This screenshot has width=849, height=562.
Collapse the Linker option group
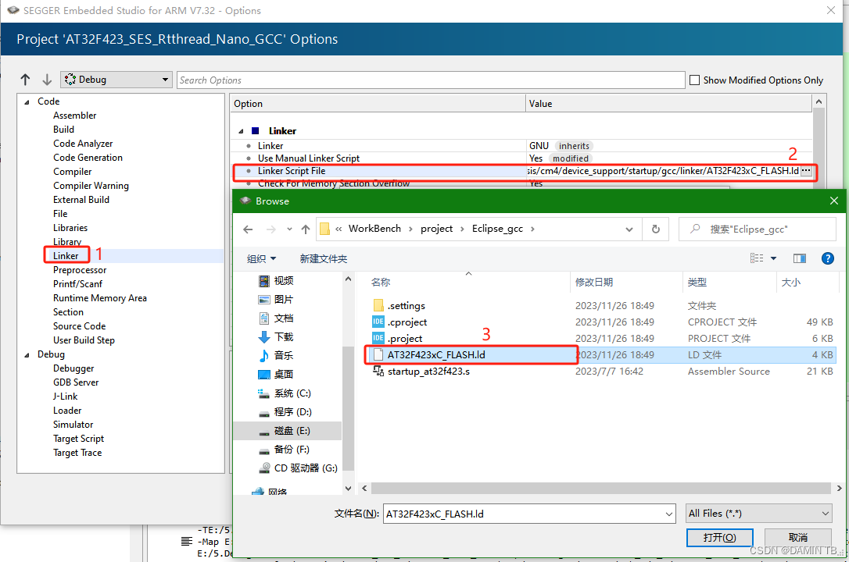point(241,131)
